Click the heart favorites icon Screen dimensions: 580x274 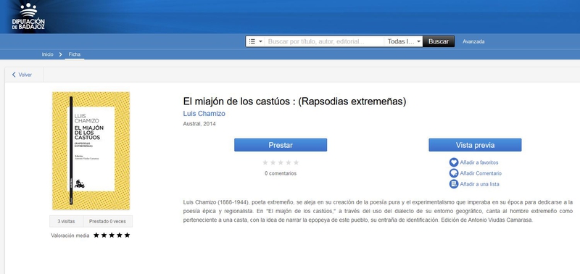pyautogui.click(x=454, y=162)
